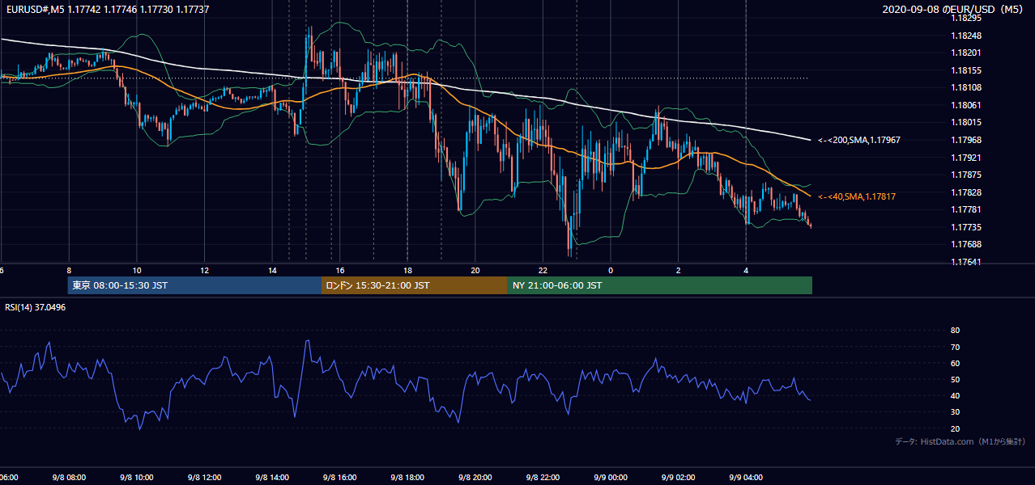Click RSI scale value 50
Screen dimensions: 1035x485
(x=955, y=379)
